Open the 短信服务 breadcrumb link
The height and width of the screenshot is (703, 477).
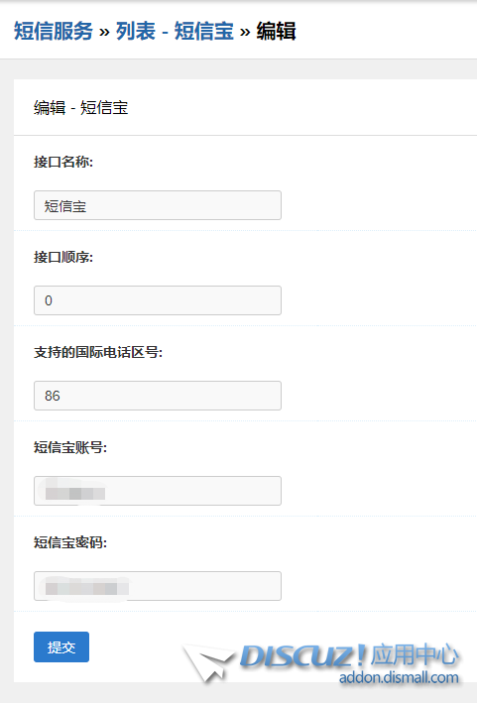[x=54, y=32]
